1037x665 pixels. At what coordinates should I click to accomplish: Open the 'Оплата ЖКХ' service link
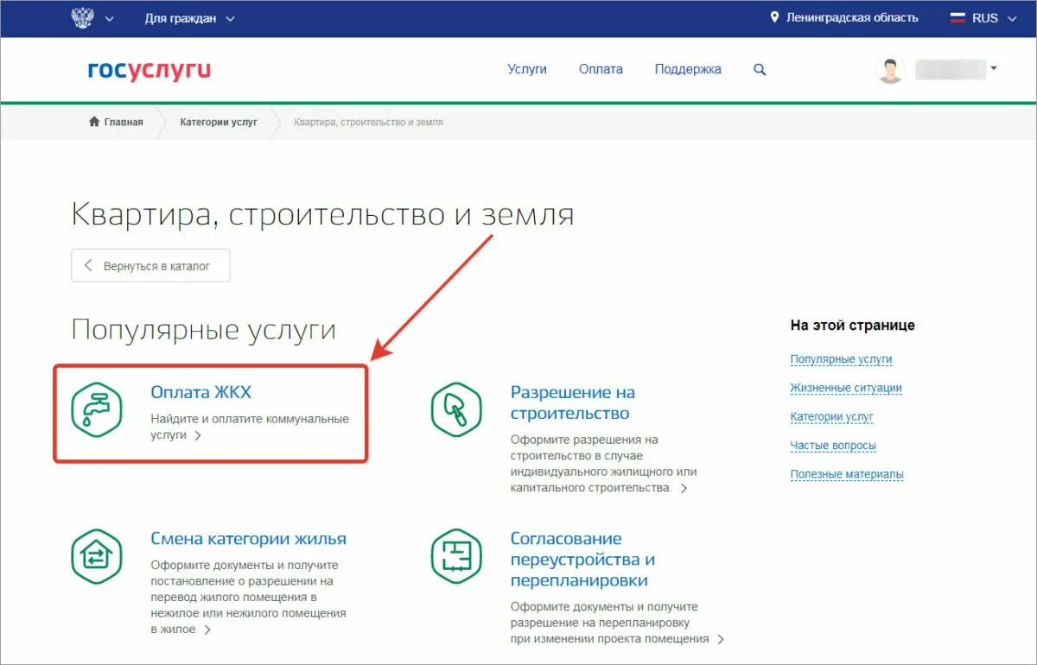click(x=201, y=392)
